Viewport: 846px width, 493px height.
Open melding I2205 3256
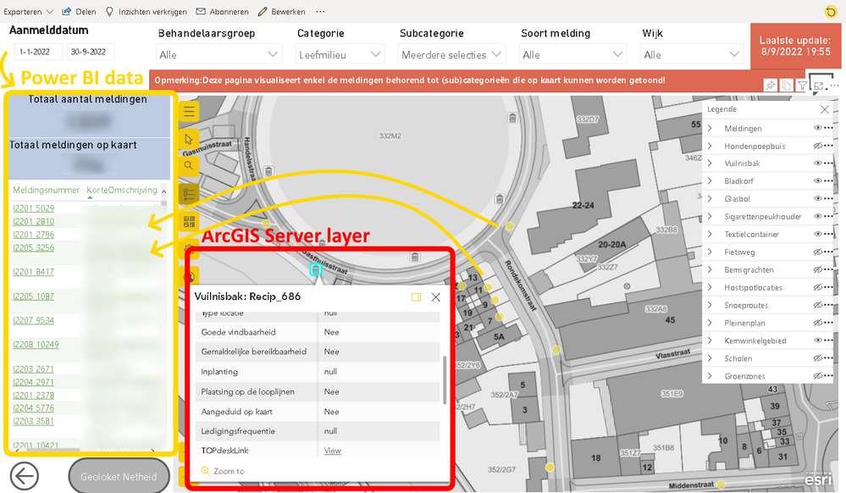[34, 248]
